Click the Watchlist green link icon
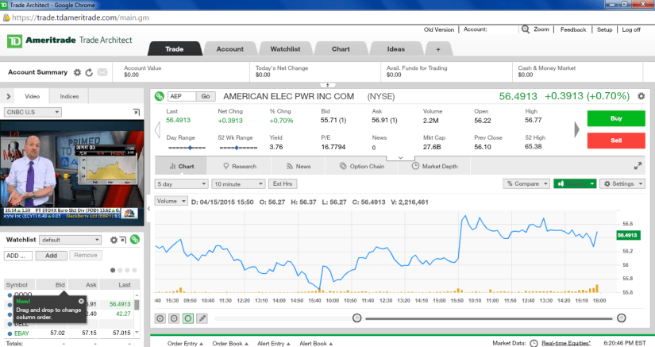The height and width of the screenshot is (347, 655). click(x=134, y=239)
